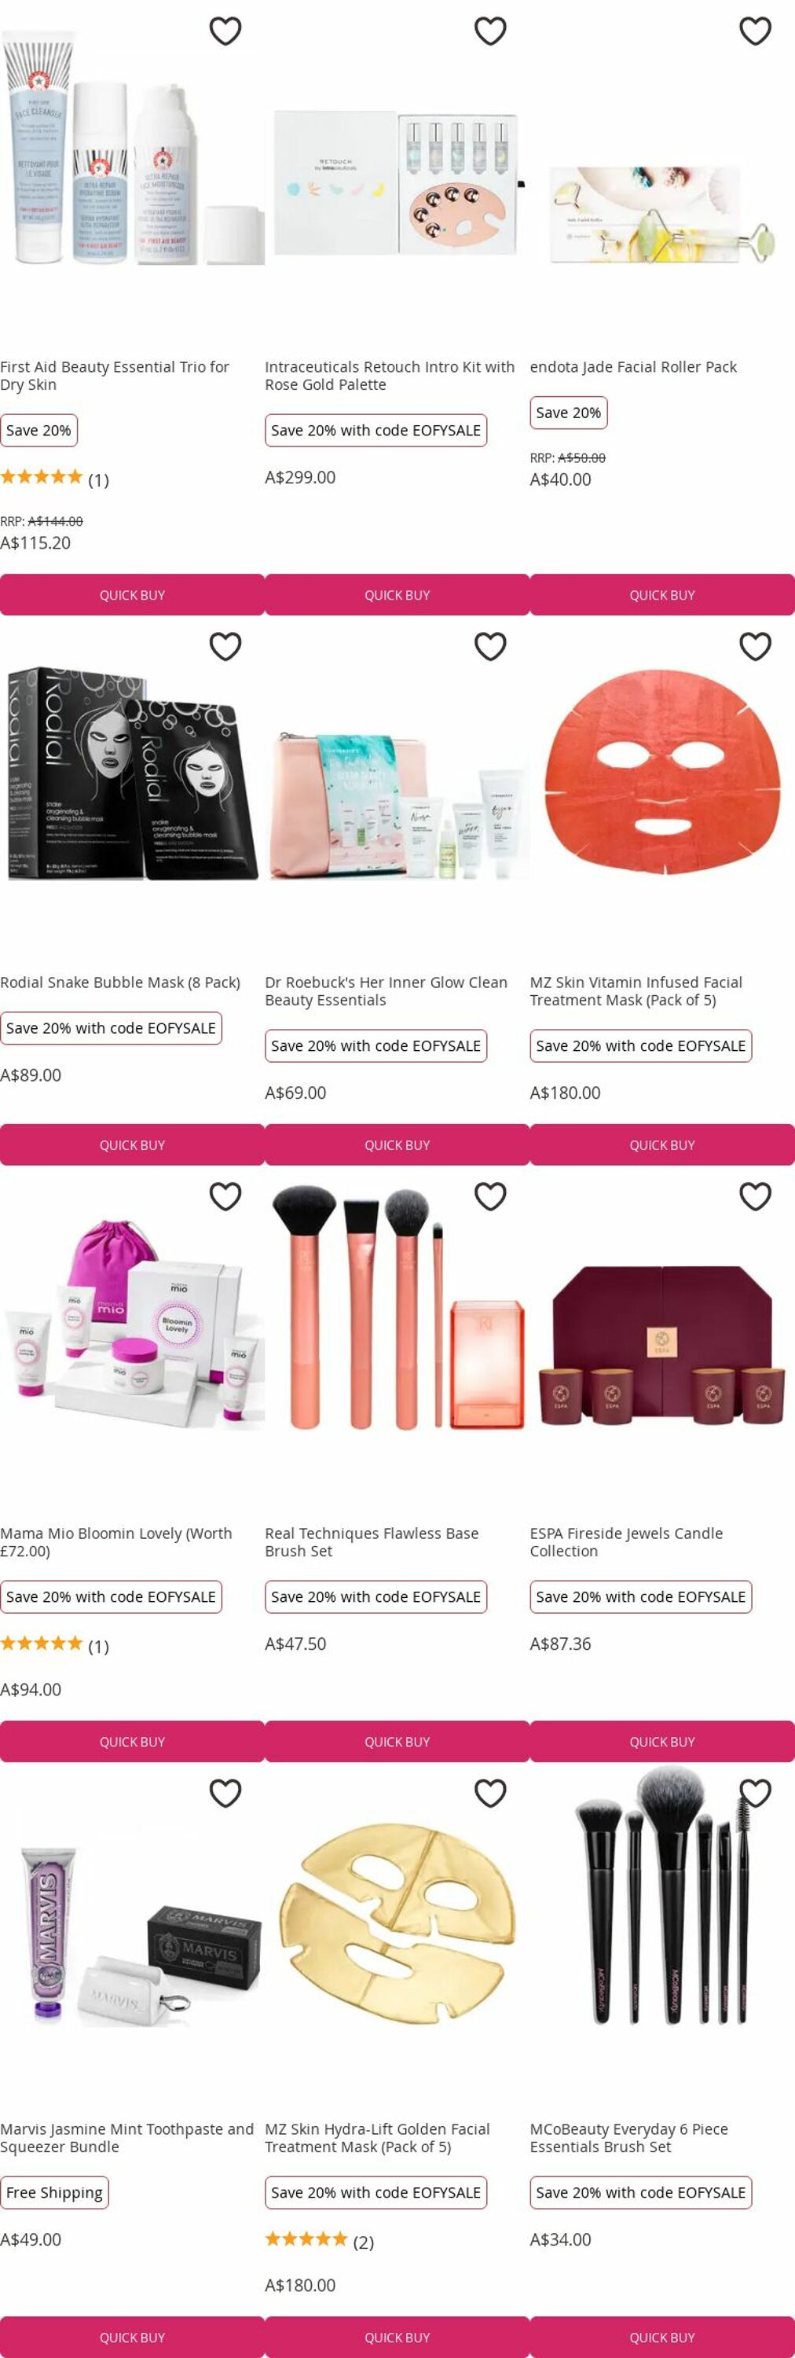Screen dimensions: 795x2358
Task: Add Real Techniques Brush Set to wishlist
Action: click(490, 1196)
